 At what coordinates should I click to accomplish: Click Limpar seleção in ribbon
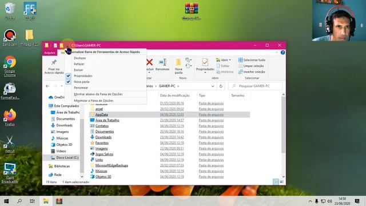pos(251,66)
